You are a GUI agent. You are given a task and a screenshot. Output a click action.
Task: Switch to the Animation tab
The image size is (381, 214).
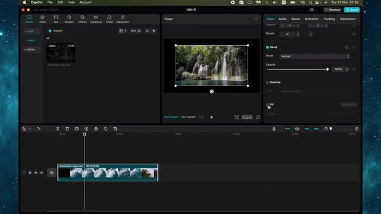click(x=311, y=19)
